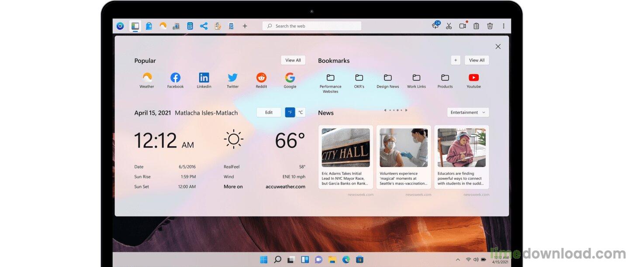
Task: Go to next news page arrow
Action: click(406, 110)
